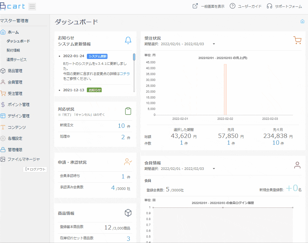Click the middle point on login history chart

[223, 208]
